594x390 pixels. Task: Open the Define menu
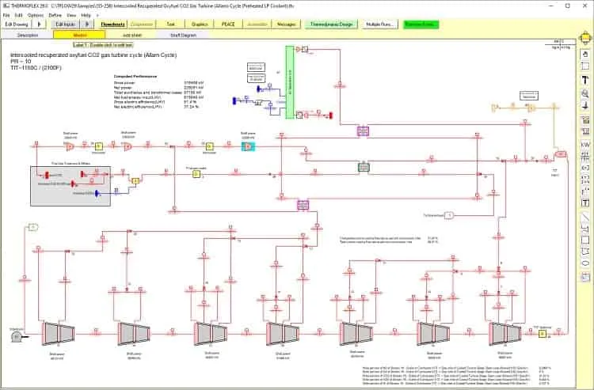pyautogui.click(x=55, y=15)
